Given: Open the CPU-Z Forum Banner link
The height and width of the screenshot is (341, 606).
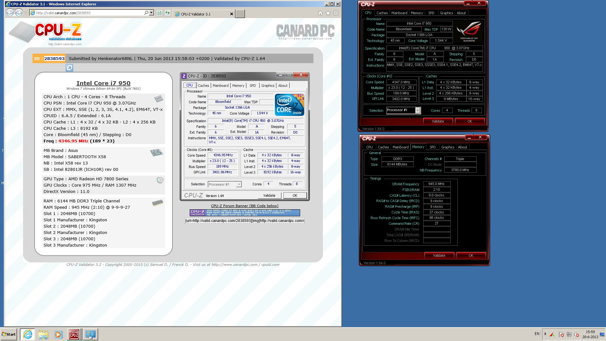Looking at the screenshot, I should [245, 206].
